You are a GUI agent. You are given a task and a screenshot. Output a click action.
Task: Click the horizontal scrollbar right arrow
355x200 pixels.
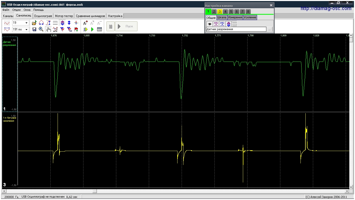(x=347, y=191)
